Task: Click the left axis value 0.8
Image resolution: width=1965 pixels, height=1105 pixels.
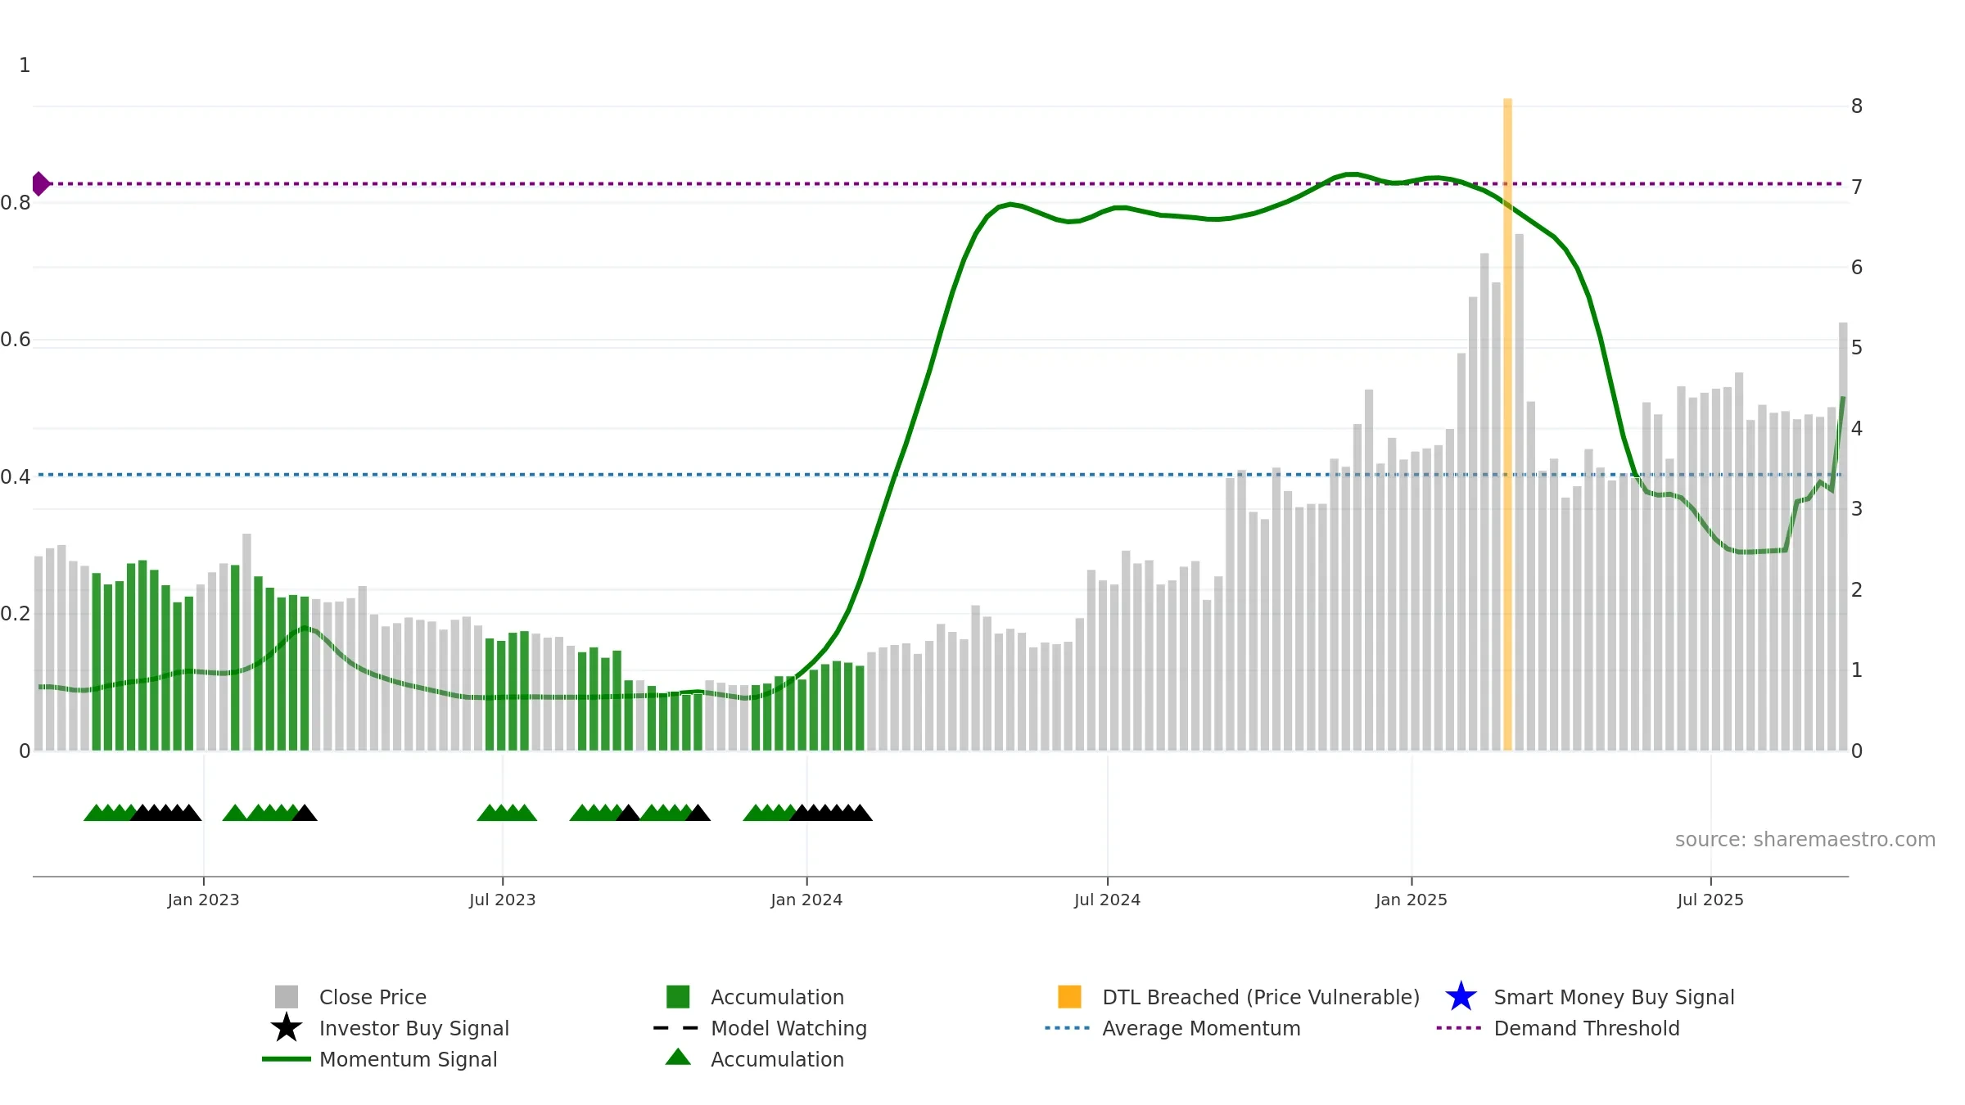Action: coord(16,203)
